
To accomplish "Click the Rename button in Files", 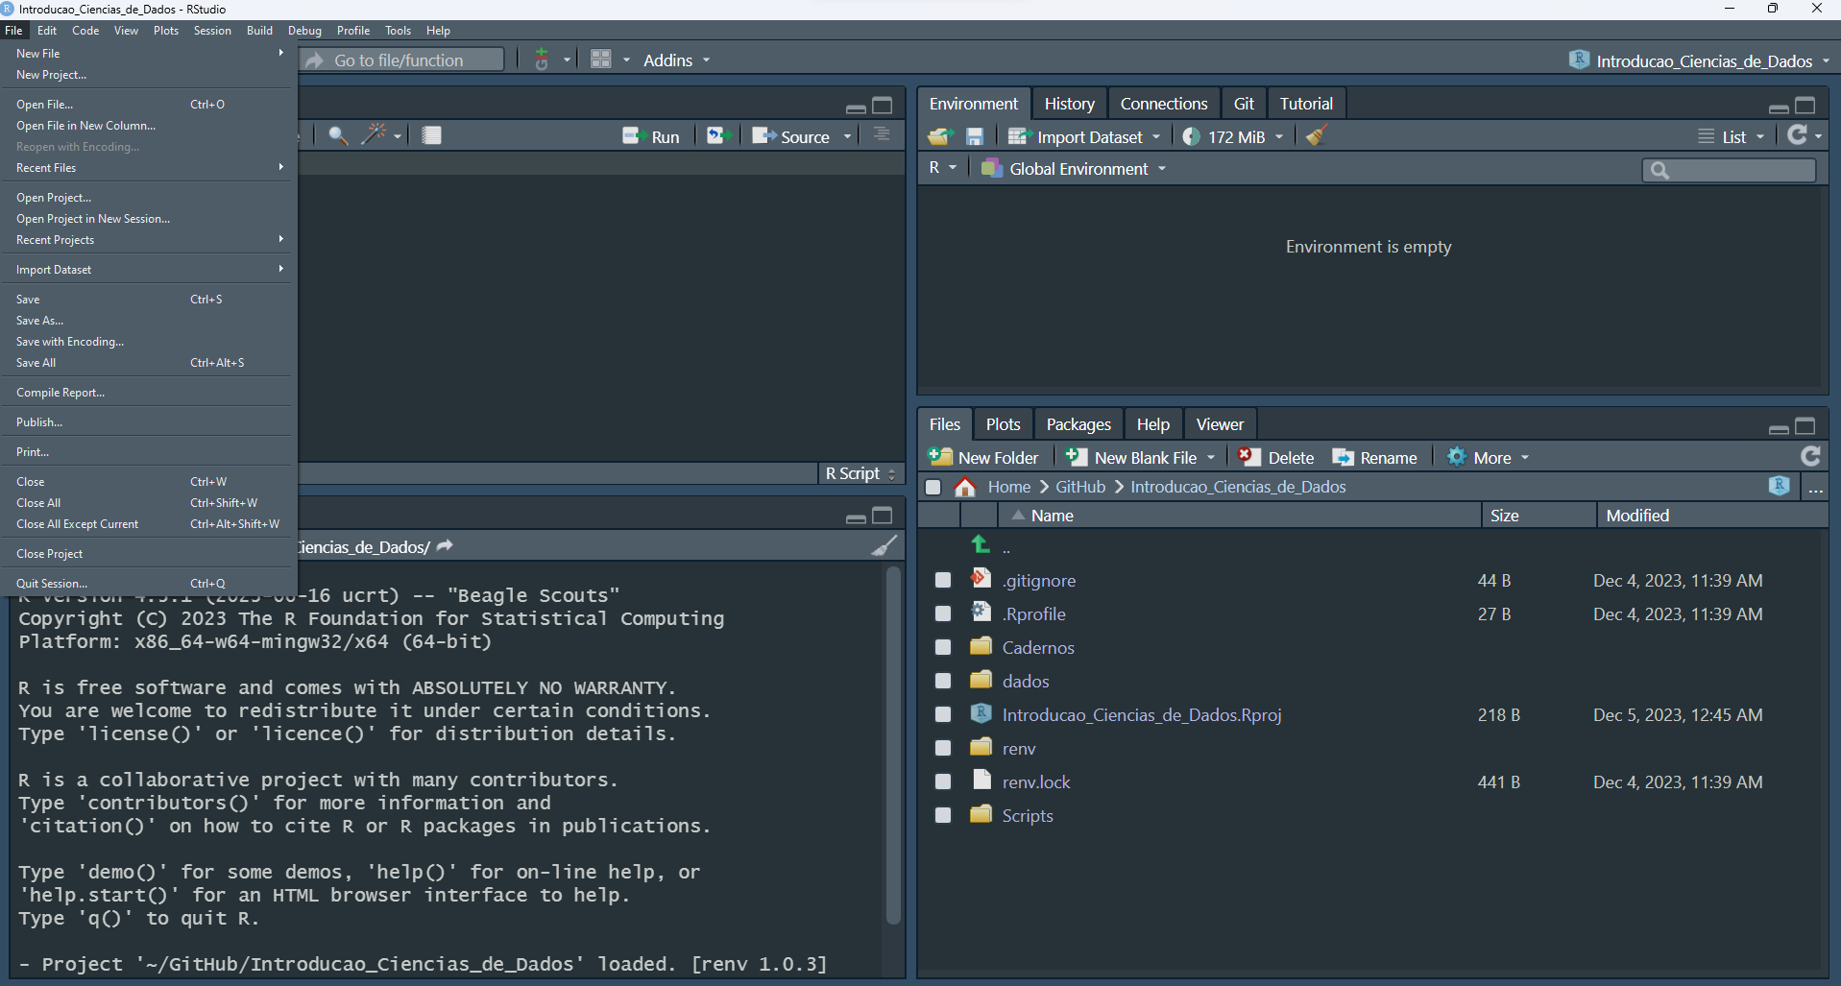I will click(1374, 458).
